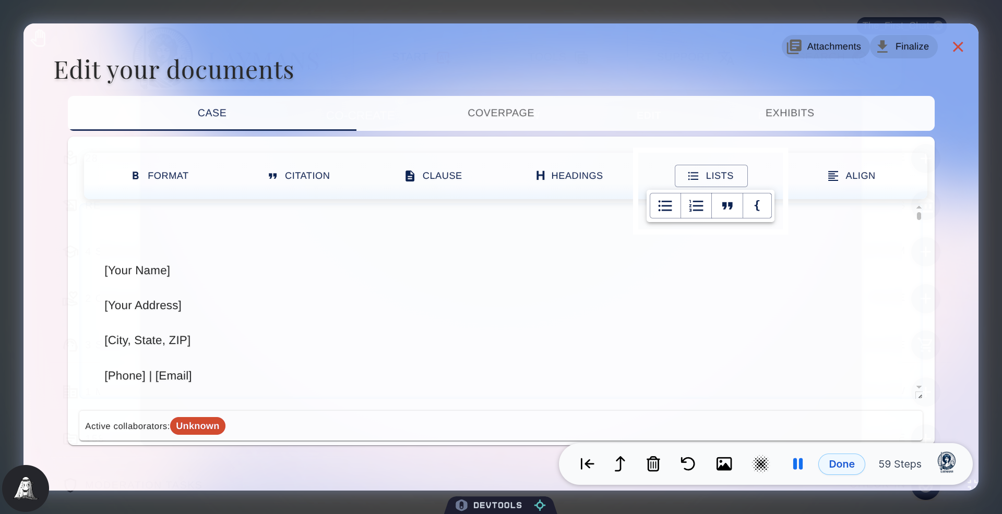Pause the recording with pause icon
Viewport: 1002px width, 514px height.
tap(797, 464)
